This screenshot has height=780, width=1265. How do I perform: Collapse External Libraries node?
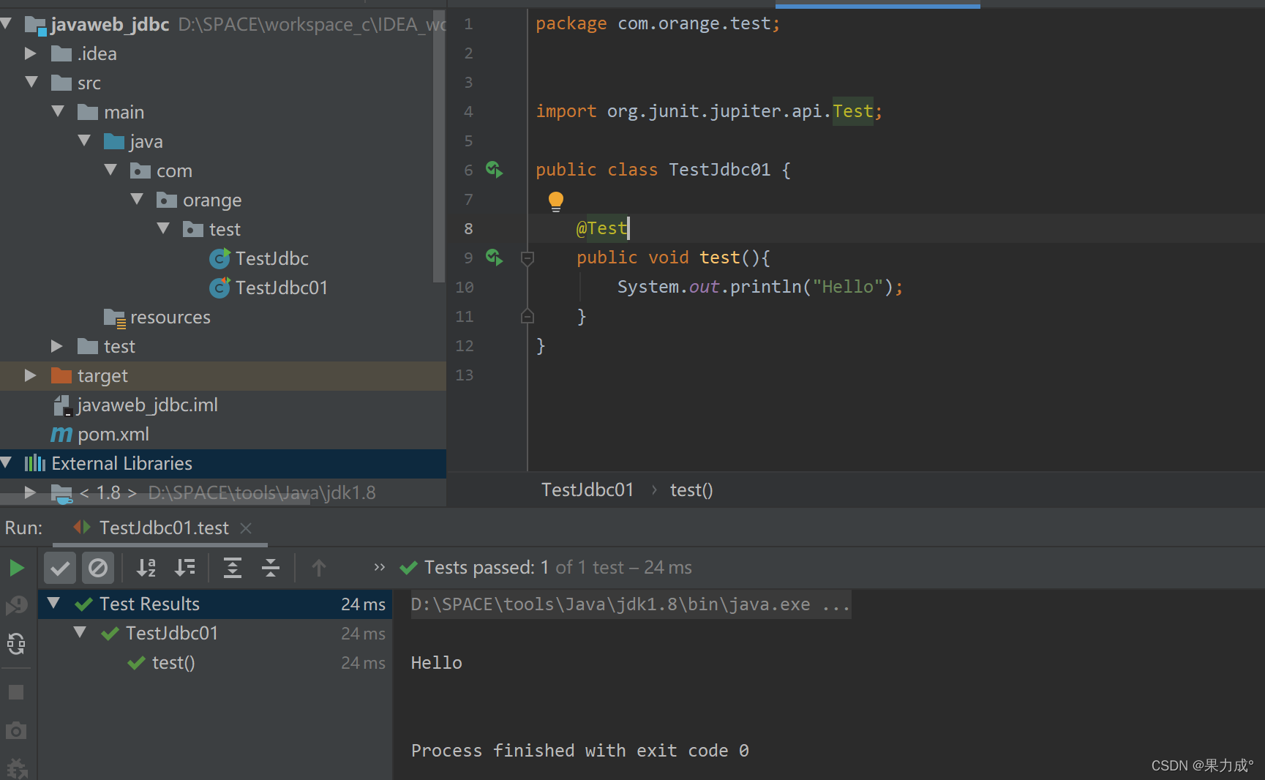7,462
